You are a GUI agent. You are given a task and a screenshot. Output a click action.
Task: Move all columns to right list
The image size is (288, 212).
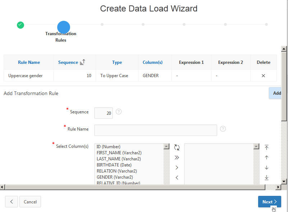point(177,157)
